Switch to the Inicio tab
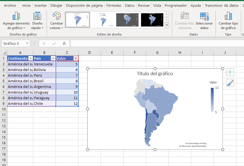 26,6
